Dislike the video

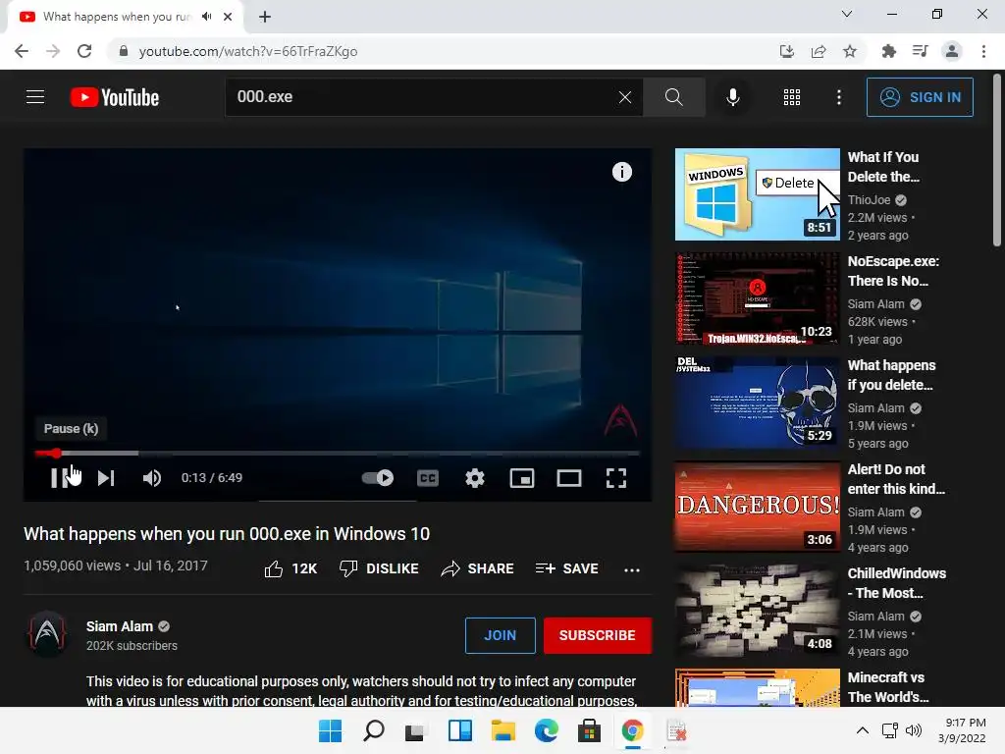(379, 568)
